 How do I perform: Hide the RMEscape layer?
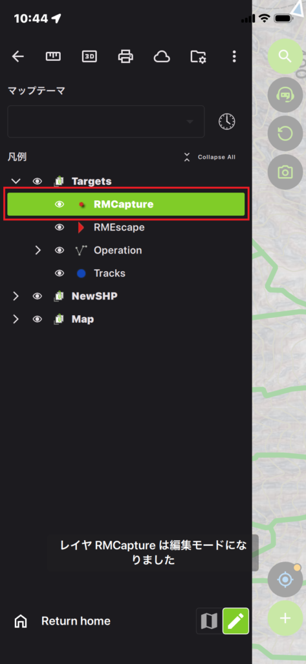click(x=60, y=228)
